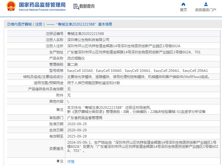Click product name 流式细胞仪 value
Screen dimensions: 222x166
pyautogui.click(x=76, y=58)
